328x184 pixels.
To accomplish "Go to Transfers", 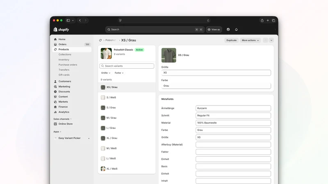I will [64, 70].
